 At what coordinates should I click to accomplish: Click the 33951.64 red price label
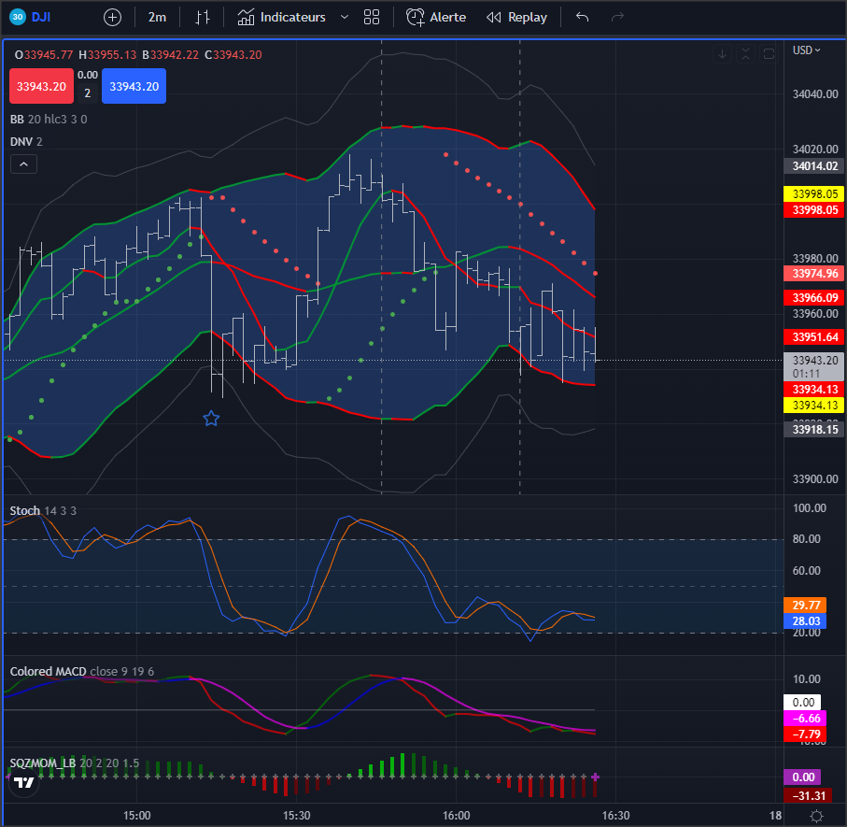[814, 337]
